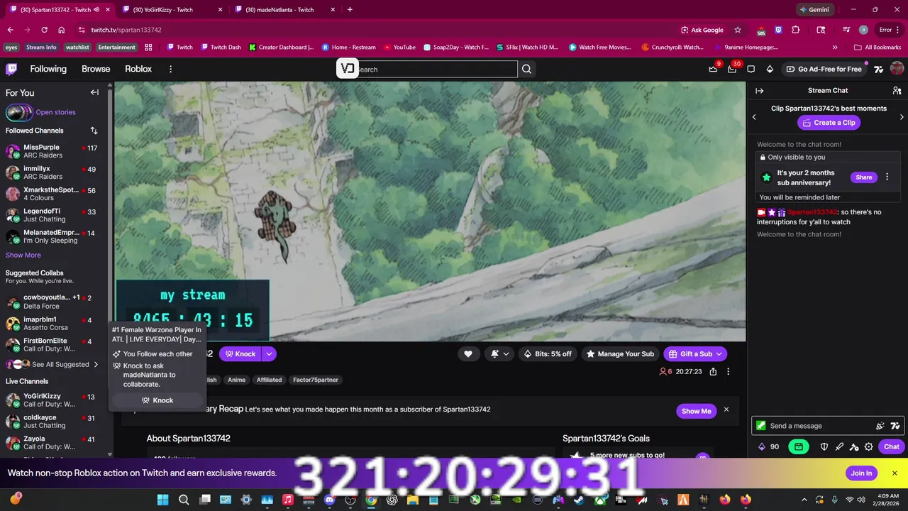Expand the Knock dropdown arrow
This screenshot has height=511, width=908.
click(269, 353)
